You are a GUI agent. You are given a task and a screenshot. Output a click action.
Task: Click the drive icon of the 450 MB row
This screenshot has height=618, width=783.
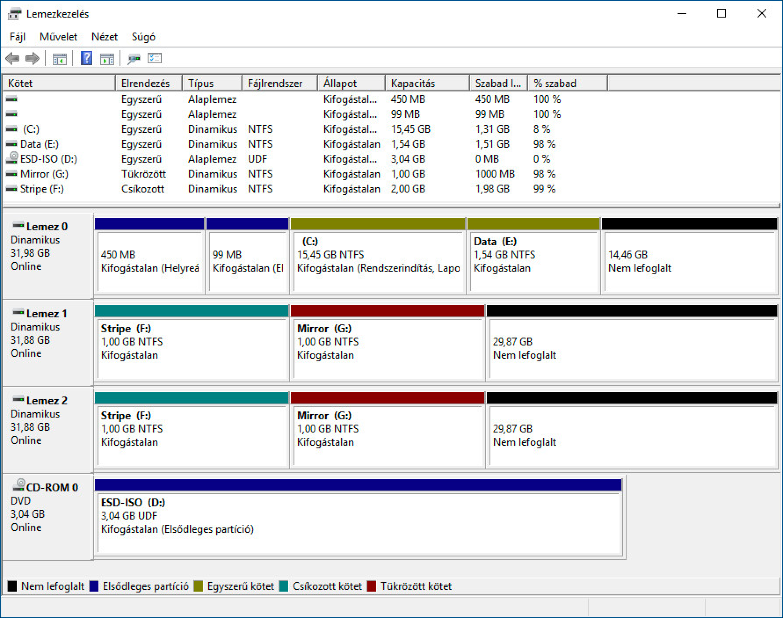[x=11, y=99]
